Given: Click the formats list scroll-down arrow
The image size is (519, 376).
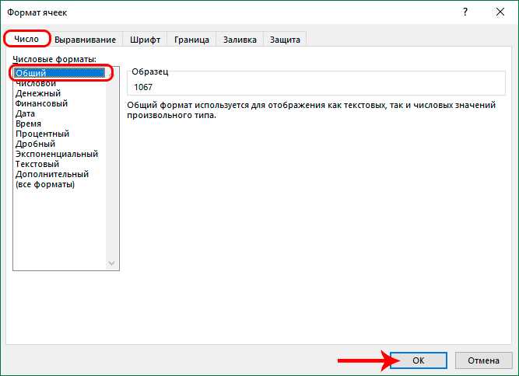Looking at the screenshot, I should 111,263.
